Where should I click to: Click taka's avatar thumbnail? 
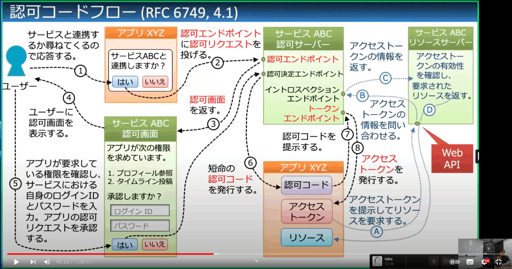377,261
